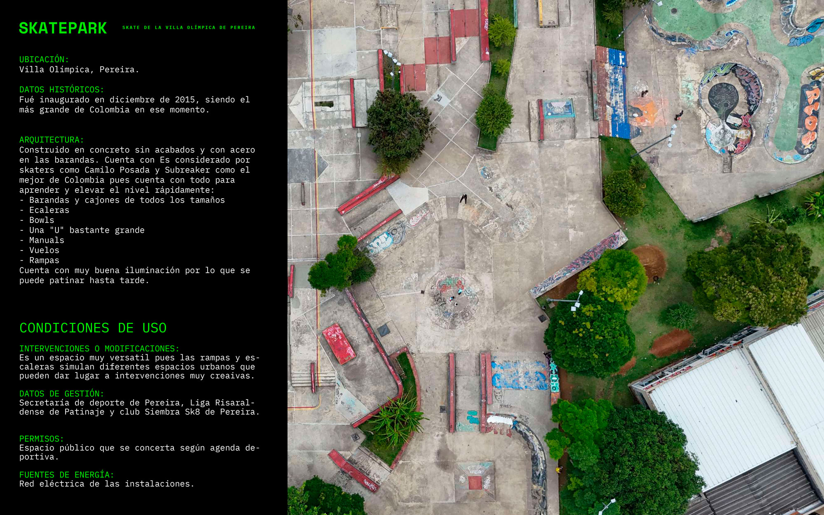Click the FUENTES DE ENERGÍA heading
The image size is (824, 515).
point(66,475)
